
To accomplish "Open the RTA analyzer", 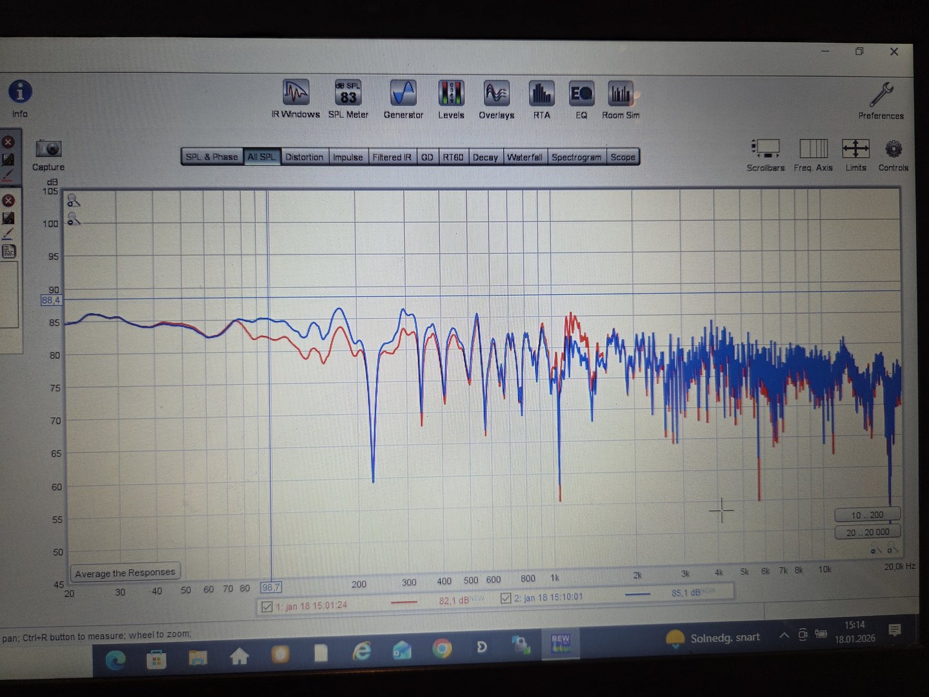I will (541, 94).
